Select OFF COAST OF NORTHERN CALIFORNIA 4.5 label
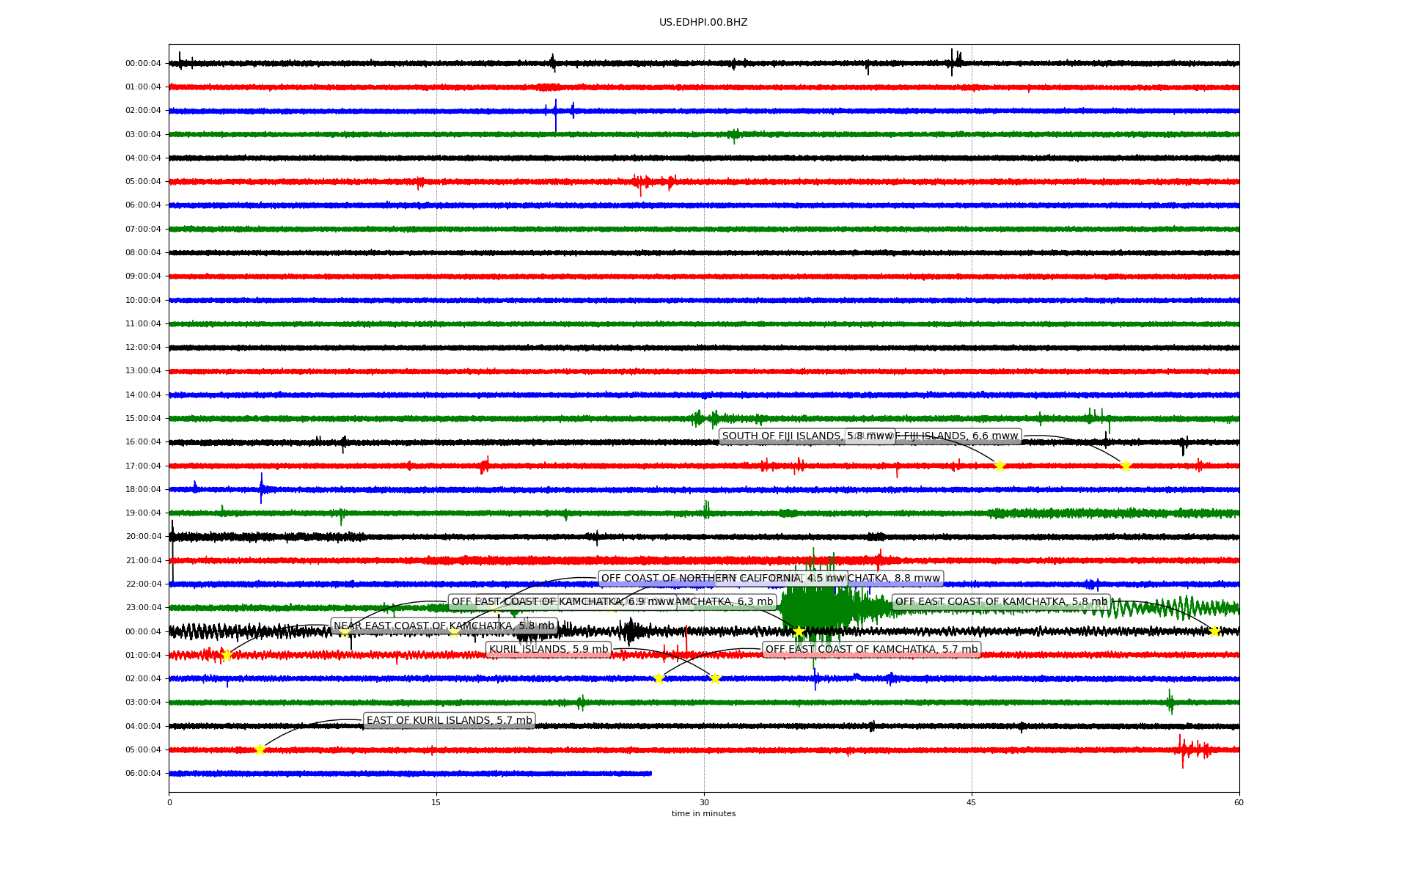The height and width of the screenshot is (880, 1408). 723,579
